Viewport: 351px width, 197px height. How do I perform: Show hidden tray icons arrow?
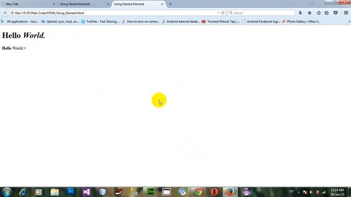point(298,192)
